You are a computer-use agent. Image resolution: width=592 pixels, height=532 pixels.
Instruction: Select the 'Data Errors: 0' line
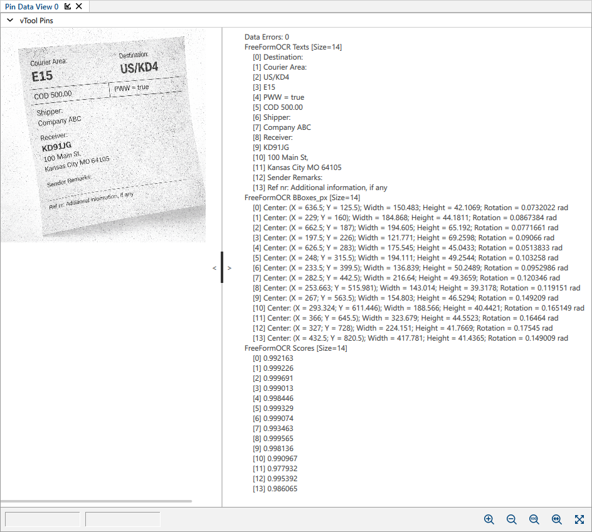267,37
